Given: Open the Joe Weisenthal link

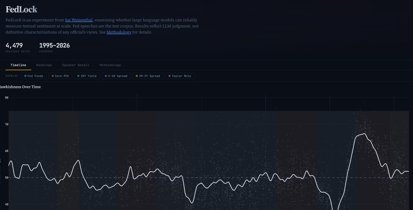Looking at the screenshot, I should 79,20.
